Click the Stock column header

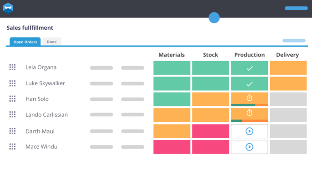tap(210, 55)
